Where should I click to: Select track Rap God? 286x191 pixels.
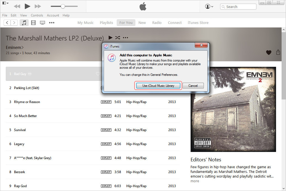click(x=20, y=186)
